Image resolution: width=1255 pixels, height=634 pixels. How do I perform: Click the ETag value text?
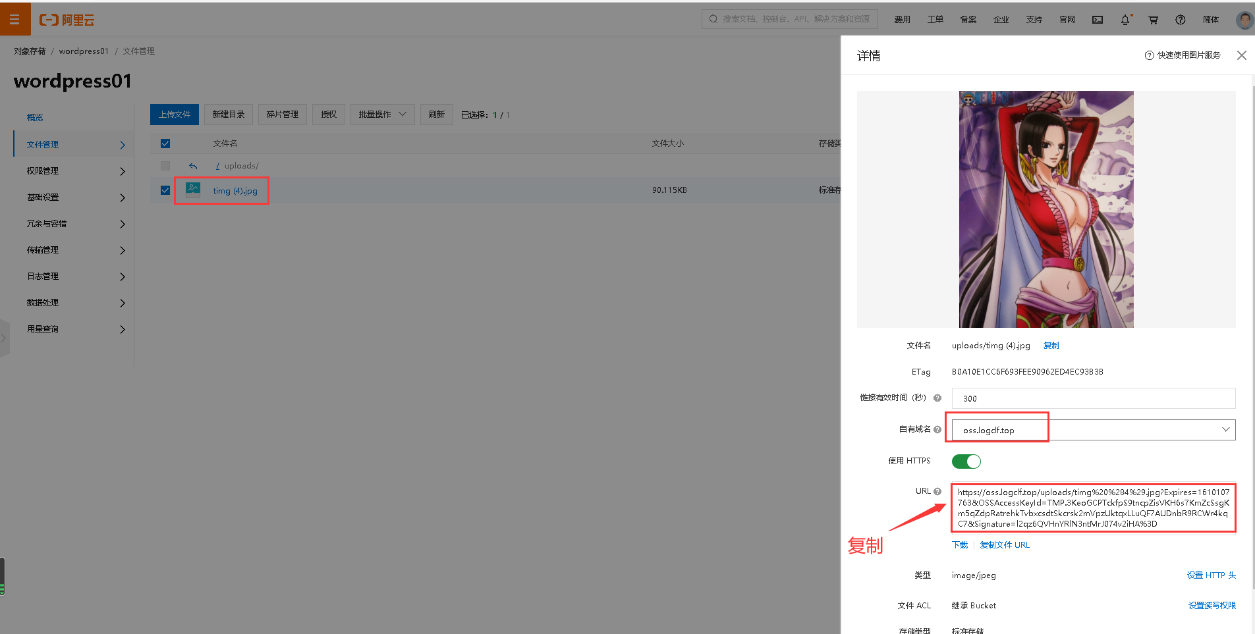click(1028, 372)
